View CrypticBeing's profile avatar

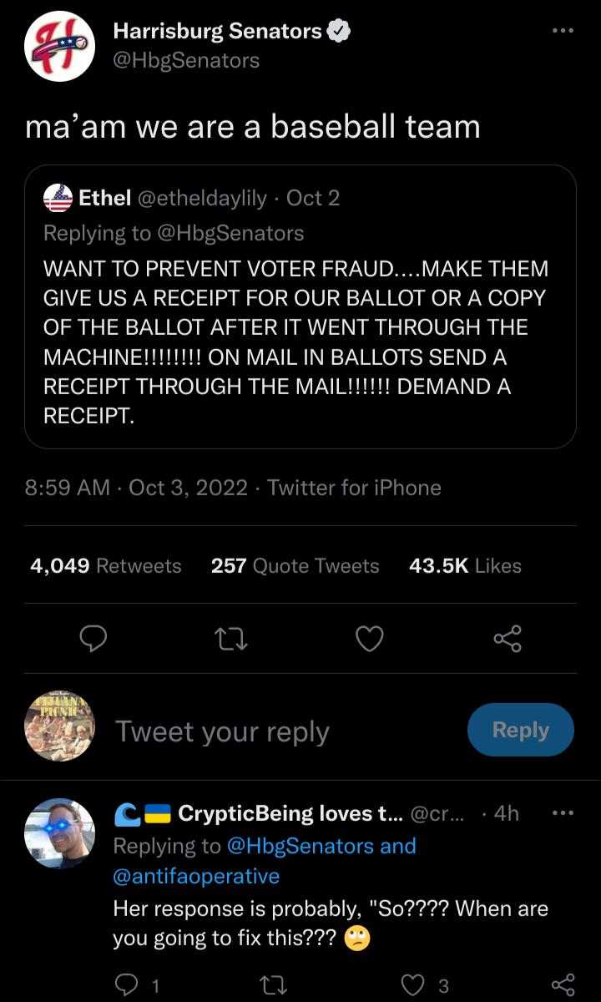[x=59, y=832]
